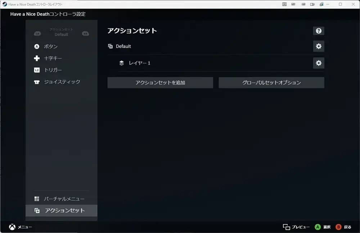Select the 十字キー section in sidebar
The height and width of the screenshot is (233, 360).
tap(61, 58)
